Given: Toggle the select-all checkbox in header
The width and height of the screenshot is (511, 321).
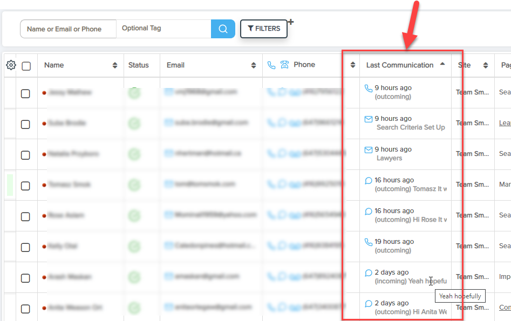Looking at the screenshot, I should pyautogui.click(x=26, y=66).
